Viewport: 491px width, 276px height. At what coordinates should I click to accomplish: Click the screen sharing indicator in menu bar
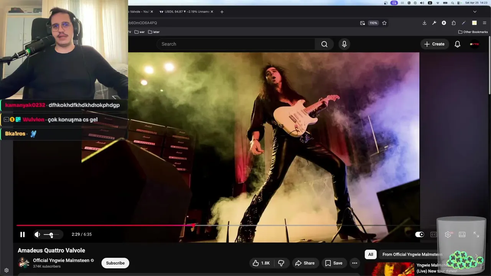click(394, 3)
